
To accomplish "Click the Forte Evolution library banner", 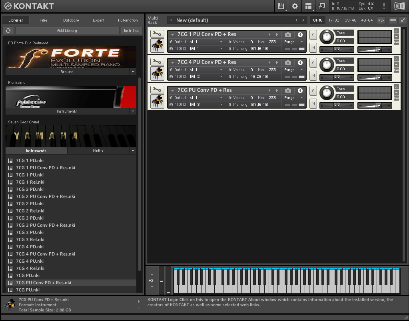I will pos(71,57).
